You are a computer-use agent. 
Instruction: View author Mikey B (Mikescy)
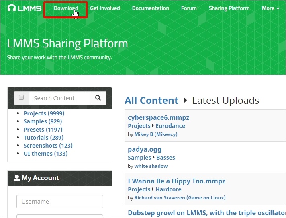coord(156,134)
